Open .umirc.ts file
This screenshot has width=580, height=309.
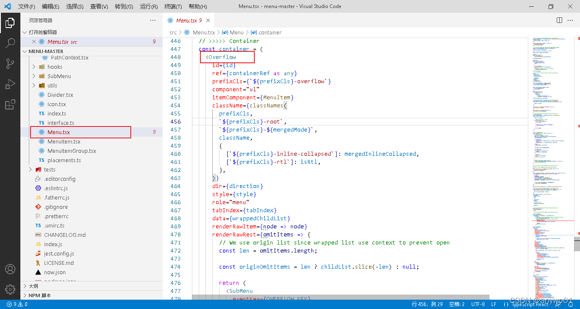click(54, 225)
